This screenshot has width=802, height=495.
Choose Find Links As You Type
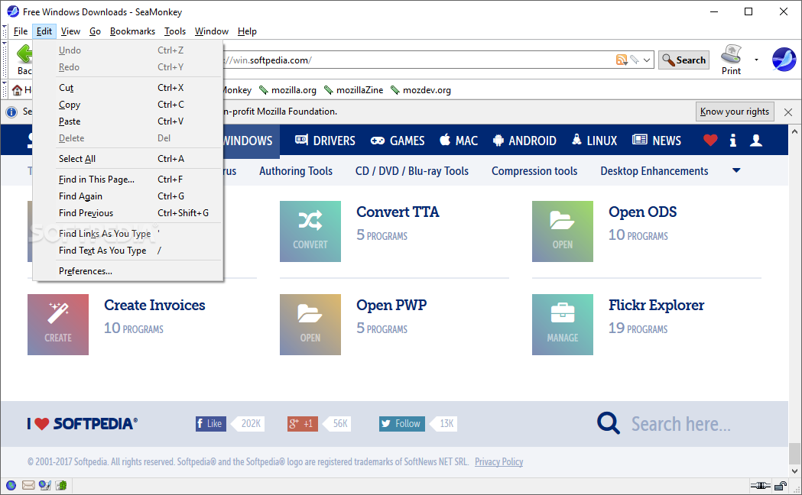pos(128,234)
